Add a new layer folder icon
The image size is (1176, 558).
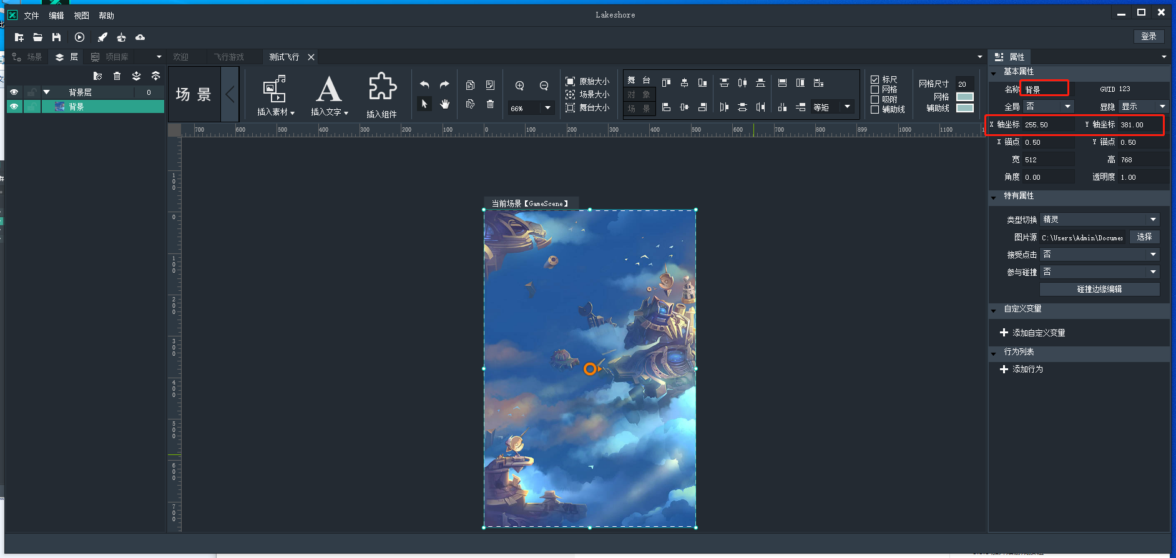click(97, 76)
